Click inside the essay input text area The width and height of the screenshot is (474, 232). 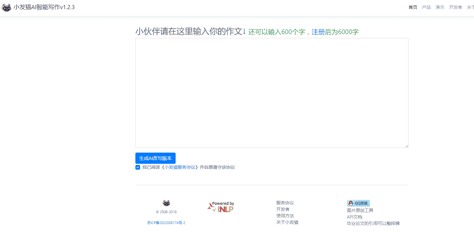point(272,93)
